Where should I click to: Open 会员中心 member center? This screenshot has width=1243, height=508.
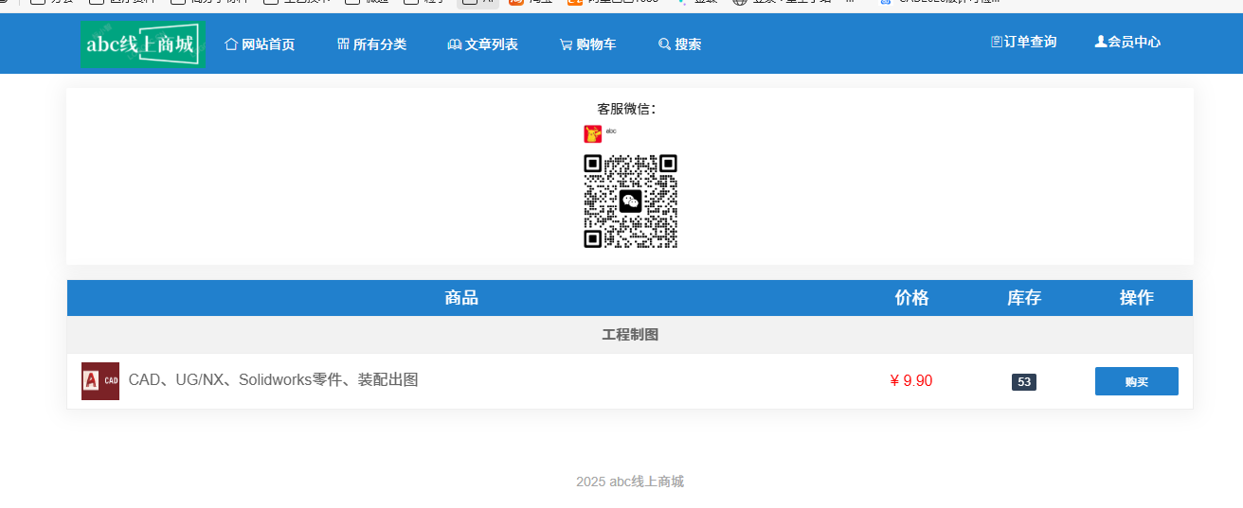click(1127, 42)
